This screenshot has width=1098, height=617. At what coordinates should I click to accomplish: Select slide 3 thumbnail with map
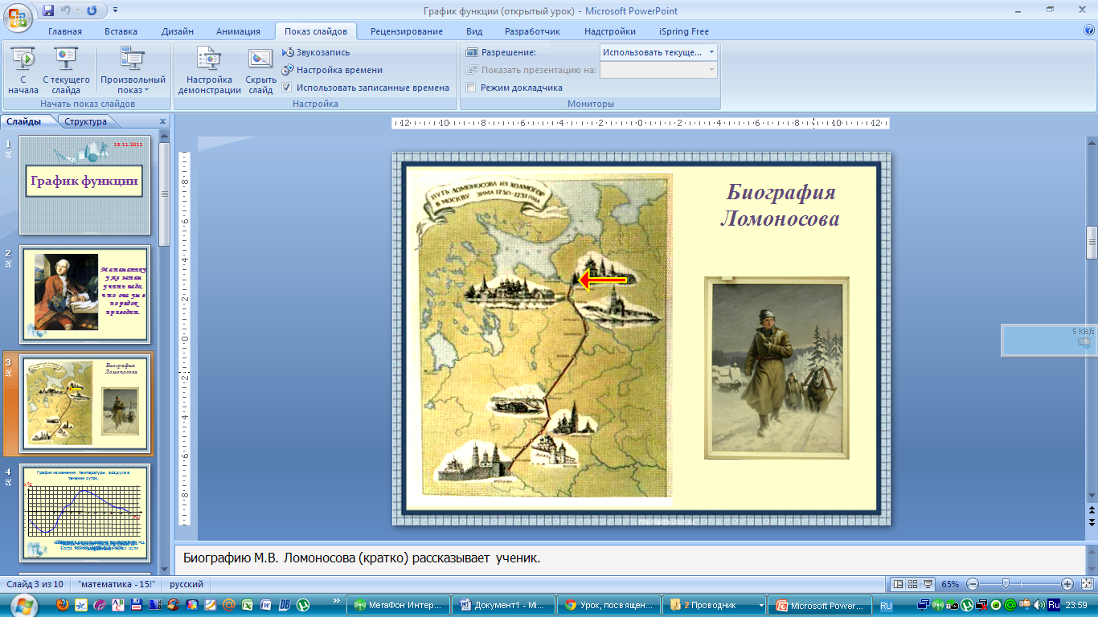coord(84,402)
